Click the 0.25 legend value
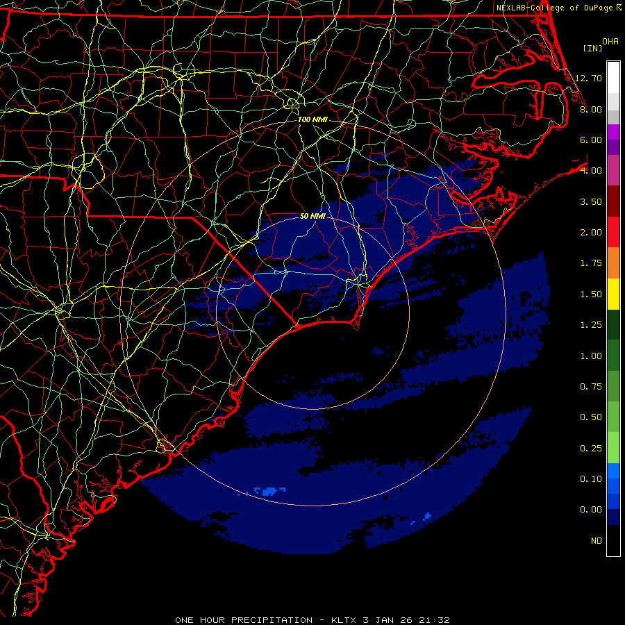This screenshot has height=625, width=625. click(x=591, y=449)
